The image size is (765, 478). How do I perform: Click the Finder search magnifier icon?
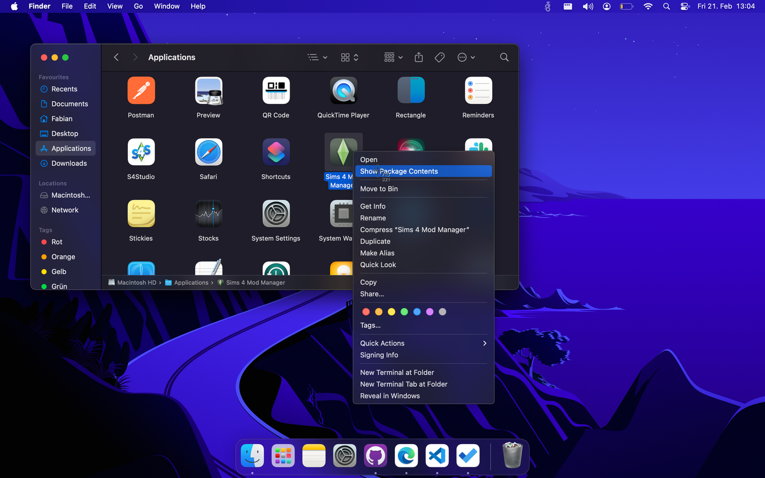[x=504, y=57]
